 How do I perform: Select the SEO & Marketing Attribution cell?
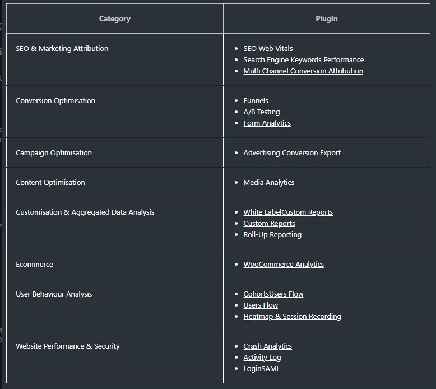(x=114, y=59)
